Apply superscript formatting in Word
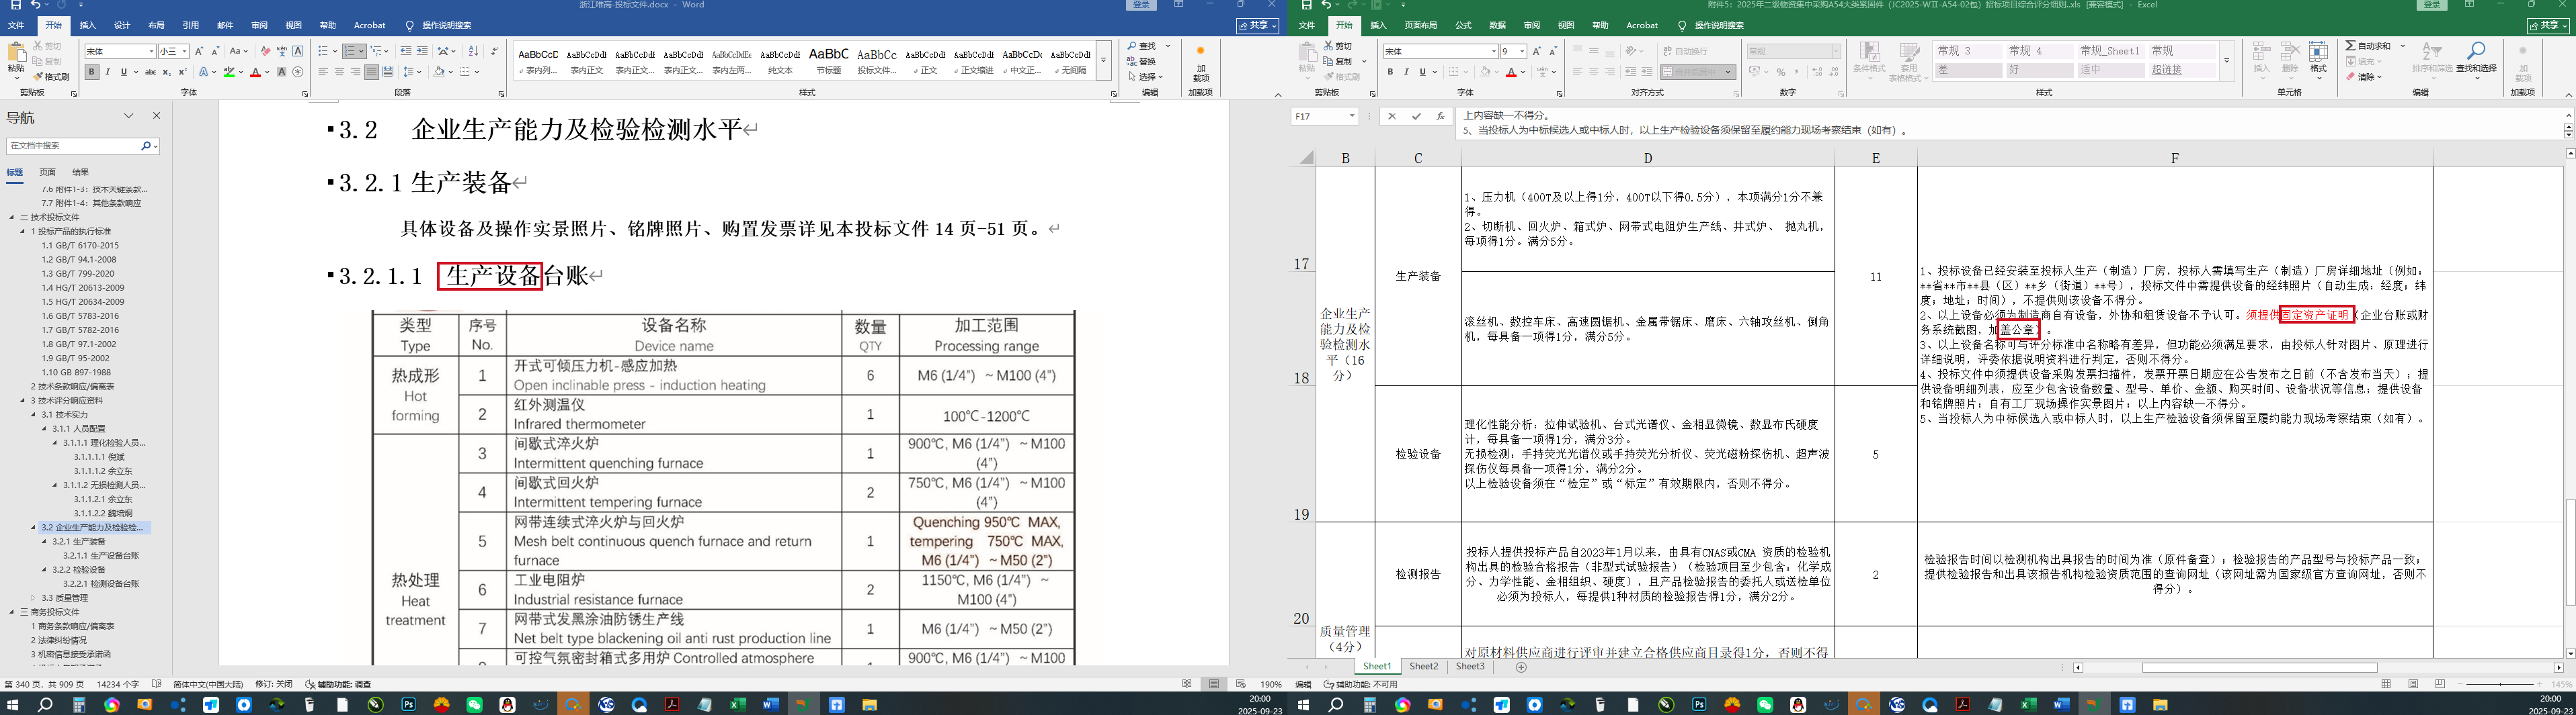Image resolution: width=2576 pixels, height=715 pixels. (182, 72)
